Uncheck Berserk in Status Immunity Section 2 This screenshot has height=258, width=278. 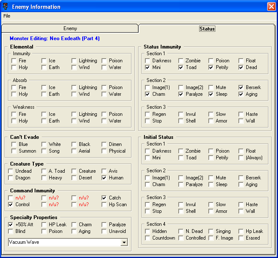(x=241, y=87)
